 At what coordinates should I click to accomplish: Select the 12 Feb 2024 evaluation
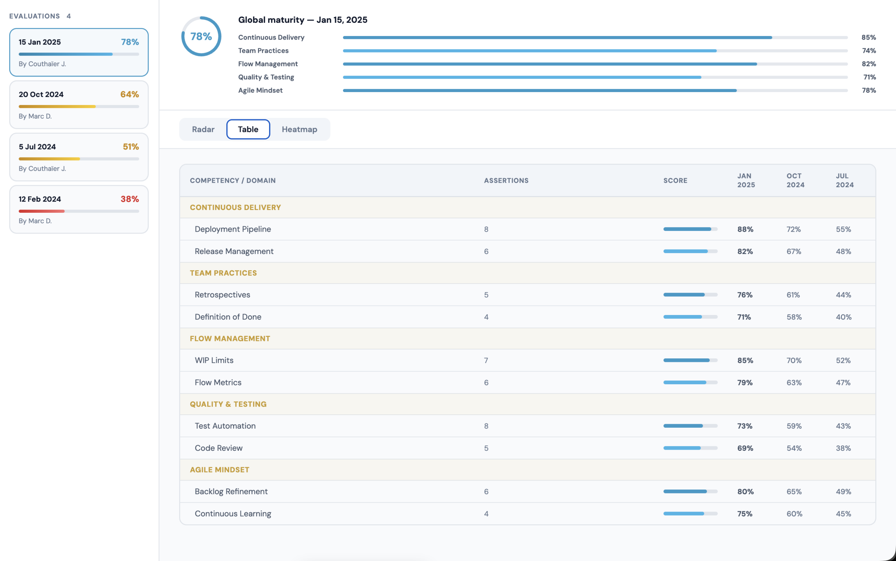click(79, 209)
